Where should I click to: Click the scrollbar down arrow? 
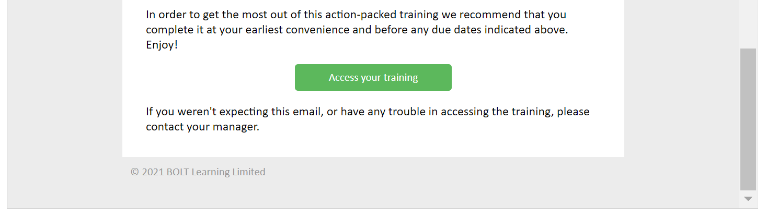[748, 199]
